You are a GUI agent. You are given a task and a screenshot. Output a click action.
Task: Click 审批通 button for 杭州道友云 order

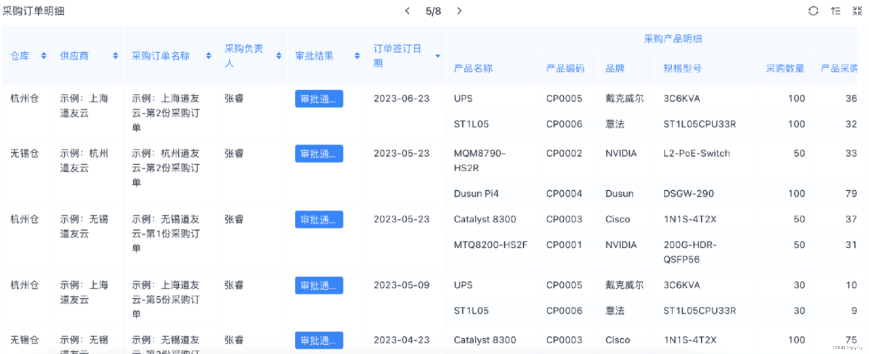pyautogui.click(x=319, y=154)
